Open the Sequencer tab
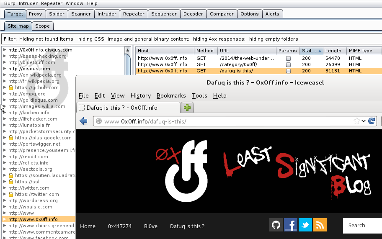Screen dimensions: 382x239 (x=164, y=14)
